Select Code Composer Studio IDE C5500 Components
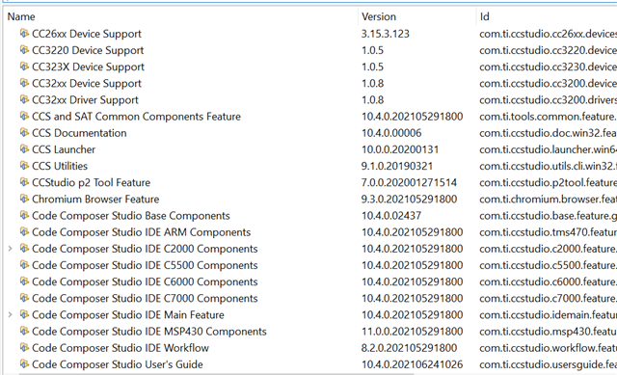Viewport: 617px width, 375px height. (x=145, y=265)
